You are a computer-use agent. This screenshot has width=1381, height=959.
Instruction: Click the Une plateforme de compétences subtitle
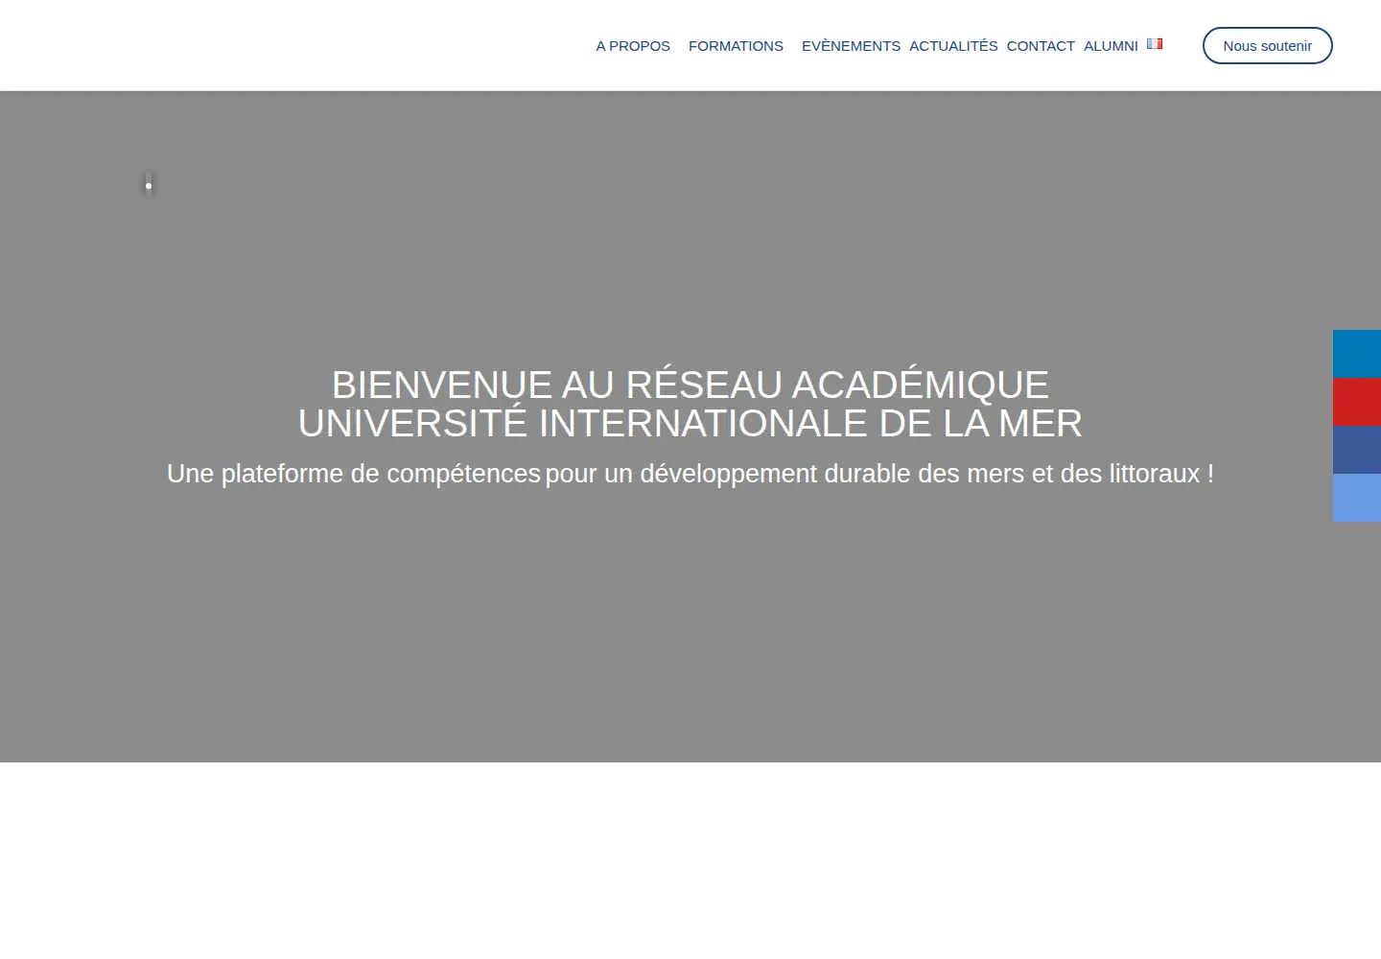(x=690, y=474)
